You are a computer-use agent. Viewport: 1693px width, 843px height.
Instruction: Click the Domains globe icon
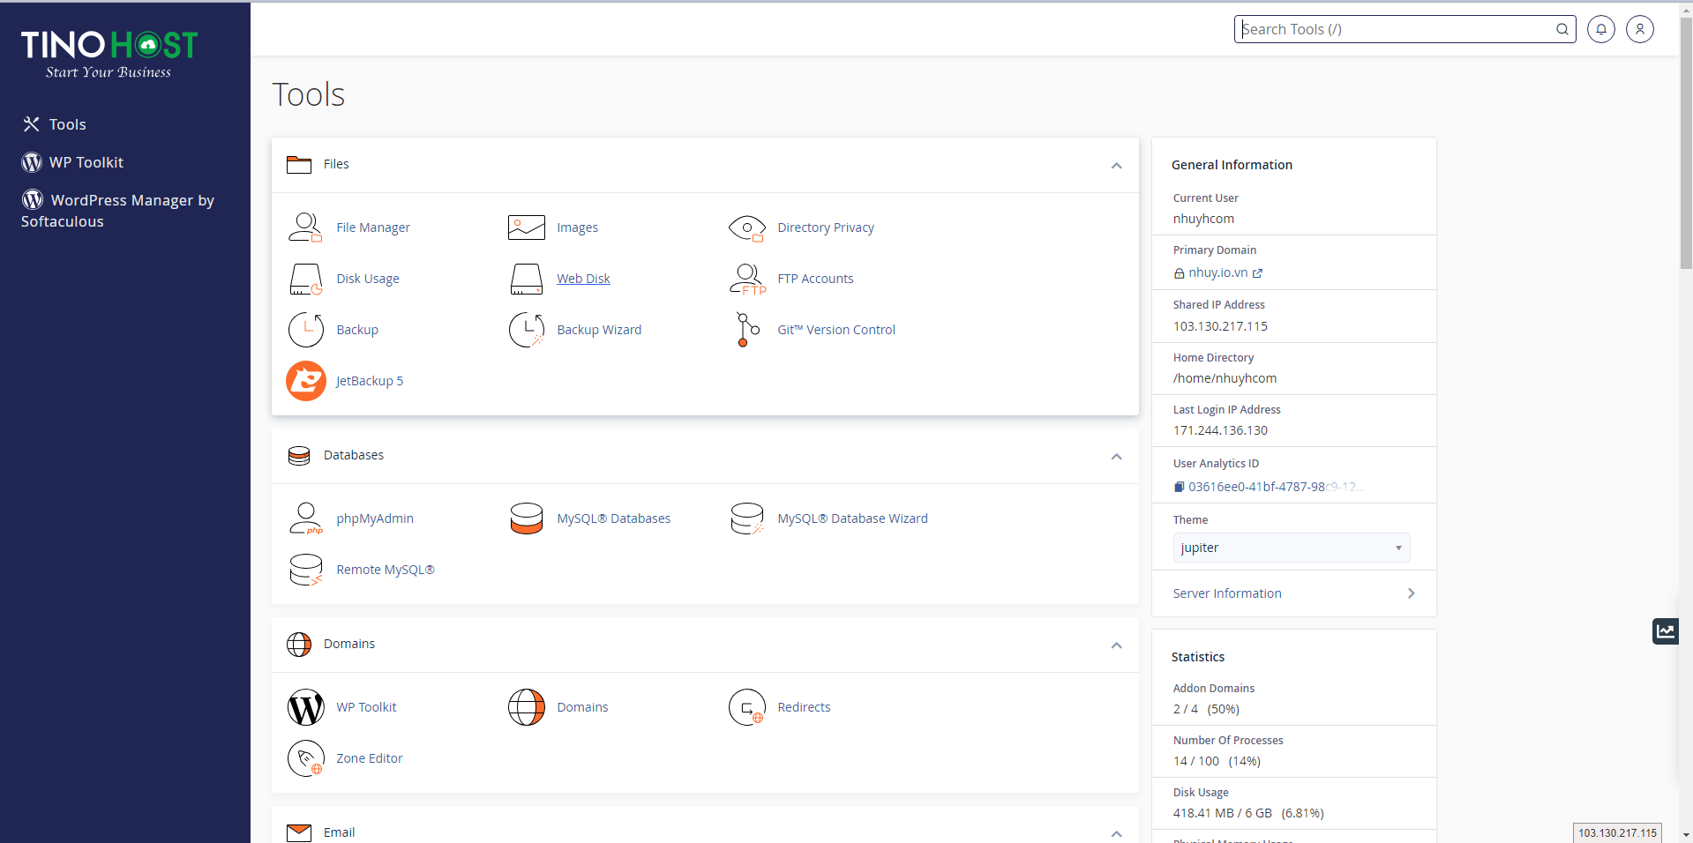[526, 707]
